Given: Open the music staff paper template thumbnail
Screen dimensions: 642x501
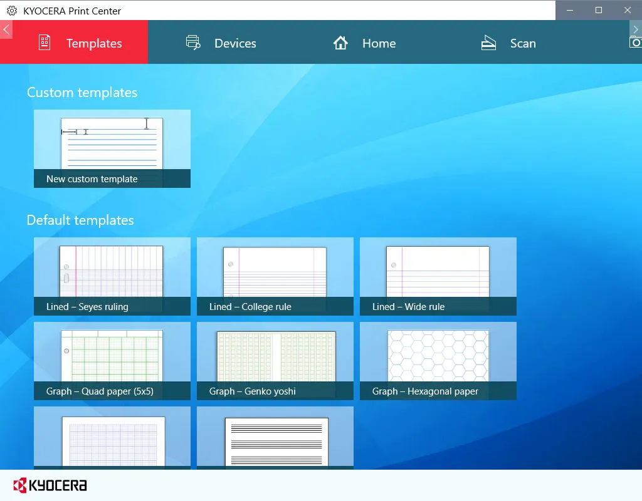Looking at the screenshot, I should [275, 438].
